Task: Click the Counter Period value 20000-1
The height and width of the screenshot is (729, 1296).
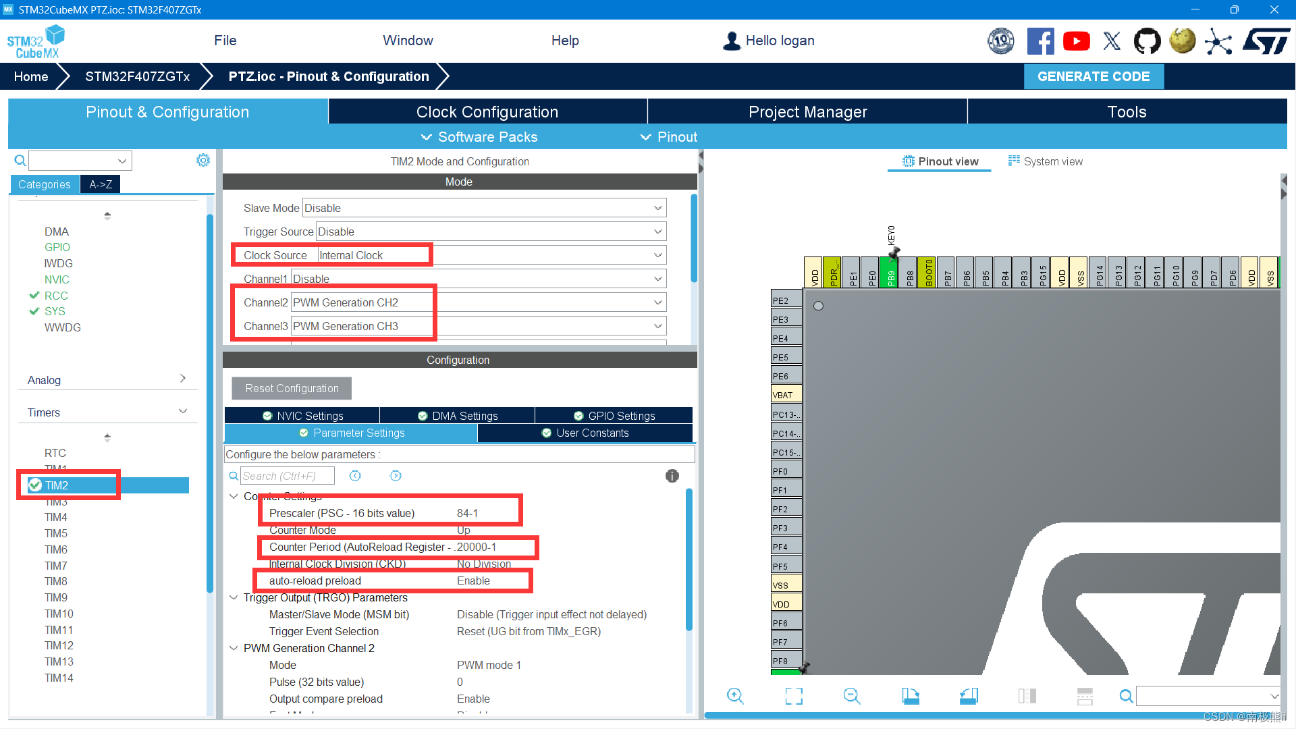Action: pyautogui.click(x=476, y=547)
